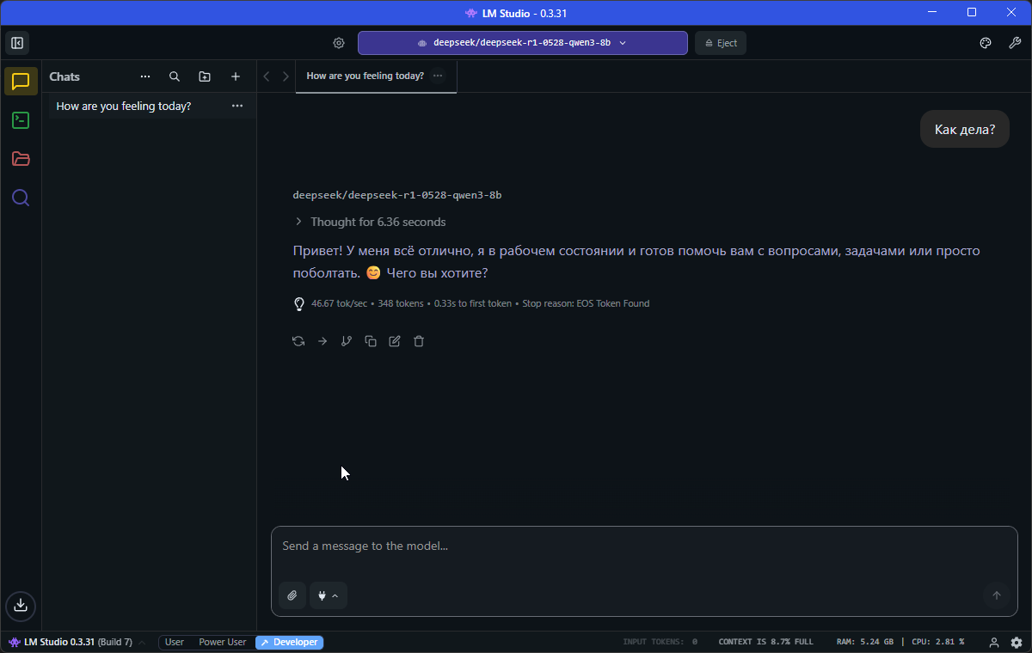Open the Discover search section
The width and height of the screenshot is (1032, 653).
21,198
